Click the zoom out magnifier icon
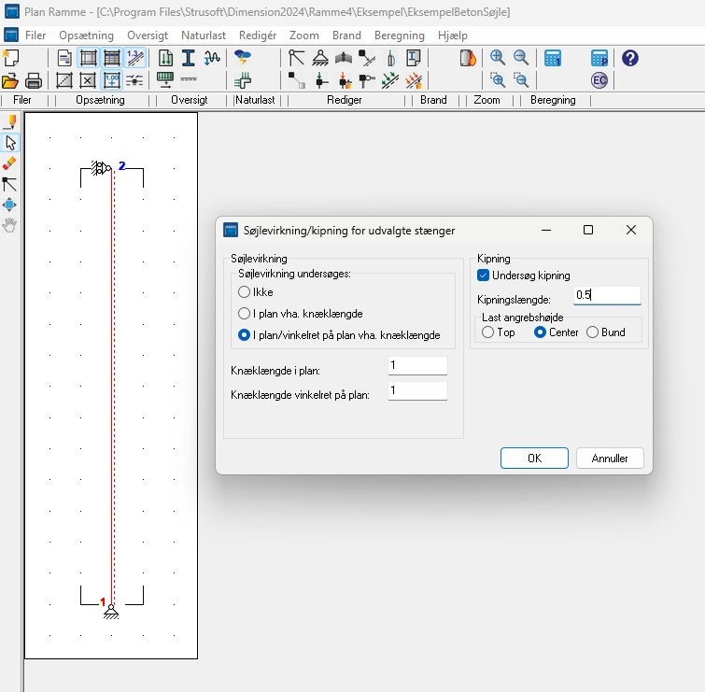Image resolution: width=705 pixels, height=692 pixels. [520, 58]
